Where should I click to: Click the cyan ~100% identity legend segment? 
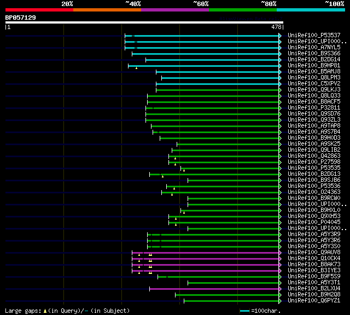point(311,10)
